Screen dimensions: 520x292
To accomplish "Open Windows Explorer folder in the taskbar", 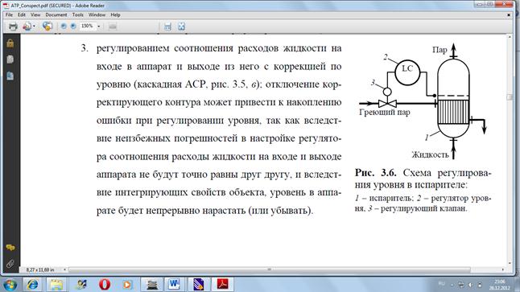I will pos(56,285).
